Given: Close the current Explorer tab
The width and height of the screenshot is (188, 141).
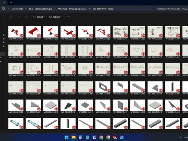Looking at the screenshot, I should [4, 2].
